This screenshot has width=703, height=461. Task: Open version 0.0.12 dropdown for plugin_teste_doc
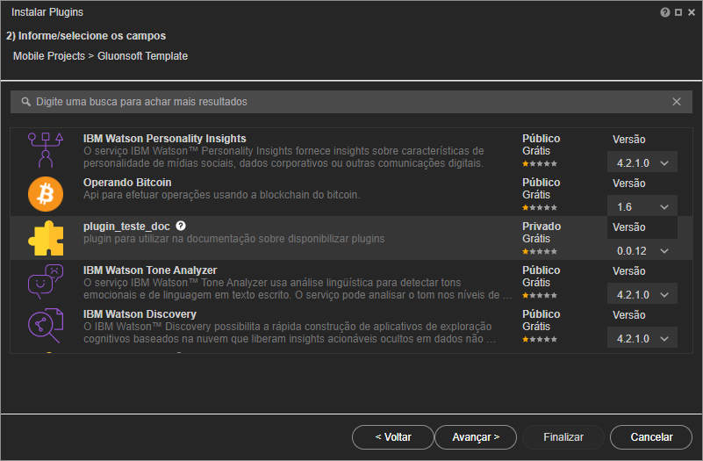point(642,250)
